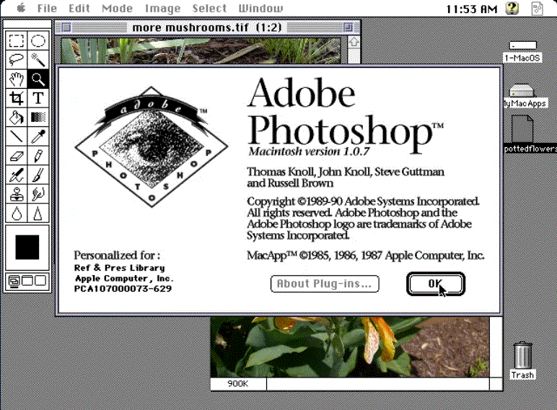The image size is (557, 410).
Task: Click the 11:53 AM clock
Action: tap(471, 9)
